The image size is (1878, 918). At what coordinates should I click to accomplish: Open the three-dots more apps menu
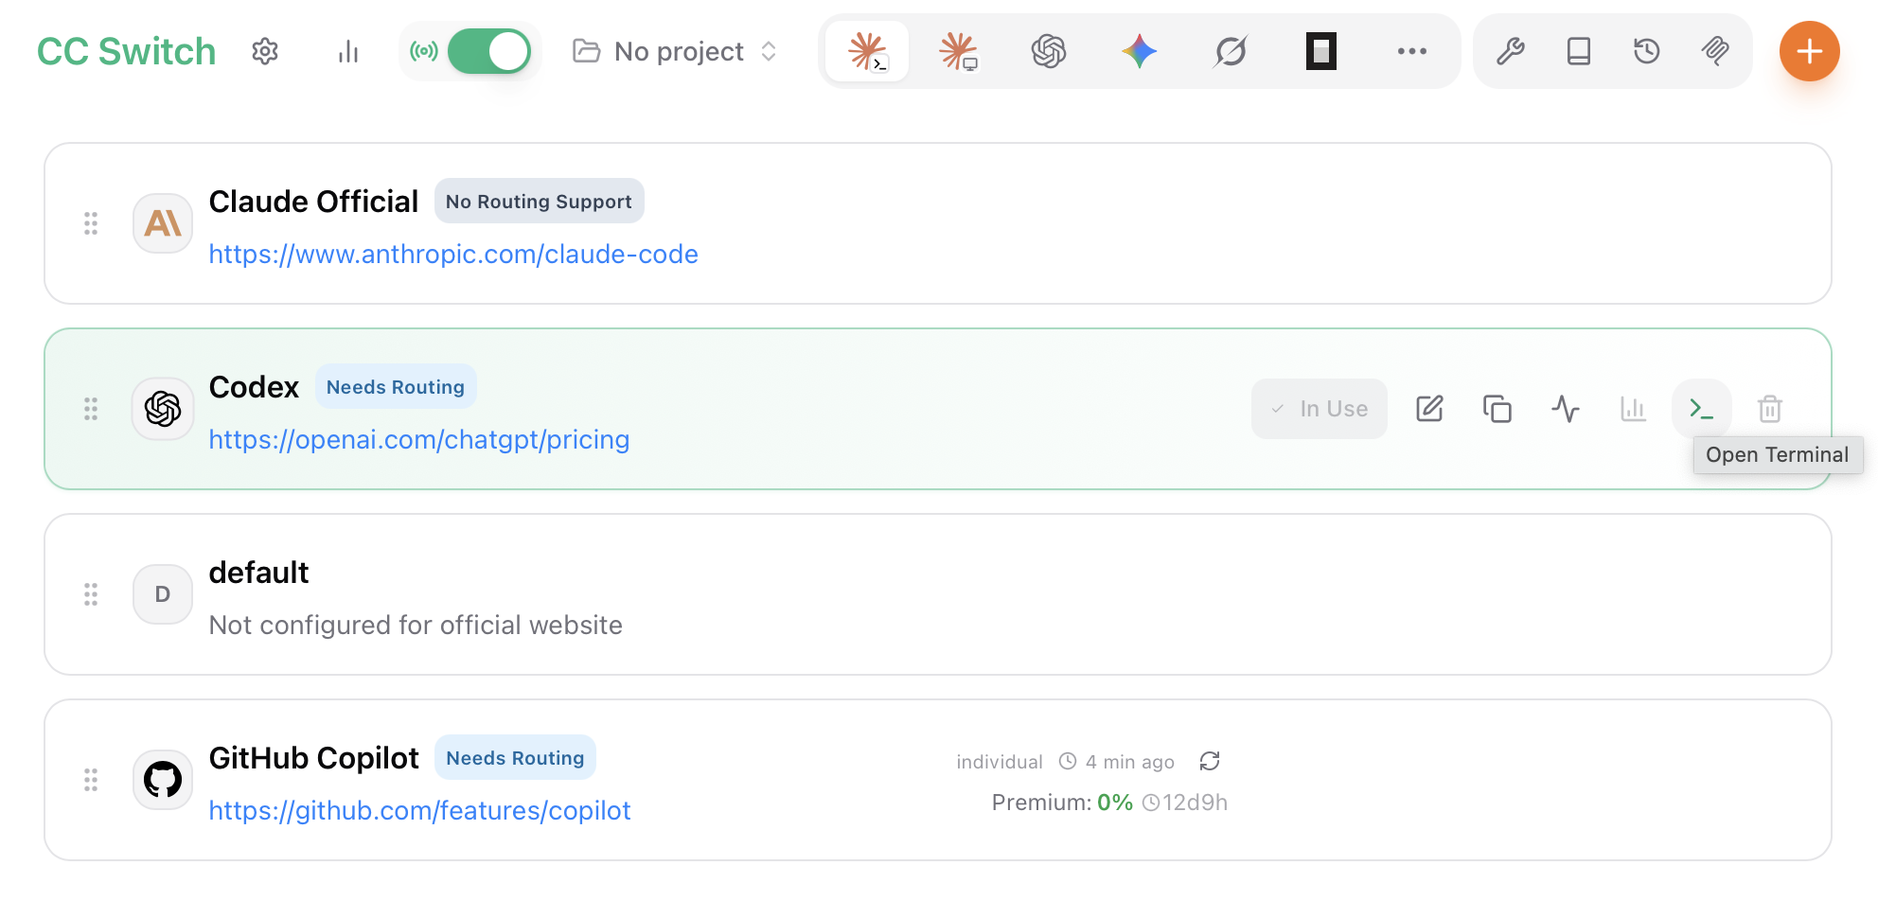click(1412, 51)
